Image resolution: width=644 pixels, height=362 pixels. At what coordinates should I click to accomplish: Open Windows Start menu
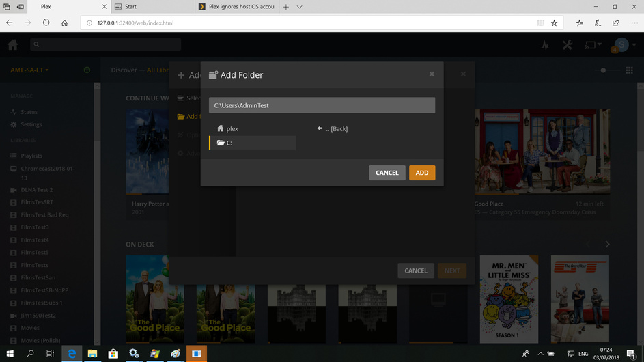pos(10,353)
